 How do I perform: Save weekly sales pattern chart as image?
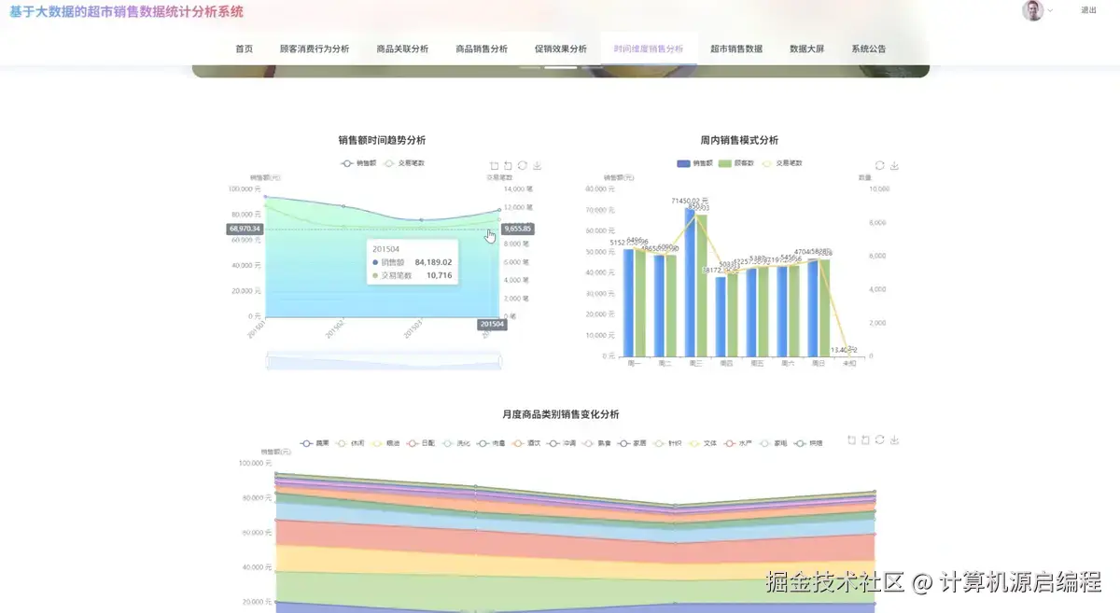click(894, 165)
